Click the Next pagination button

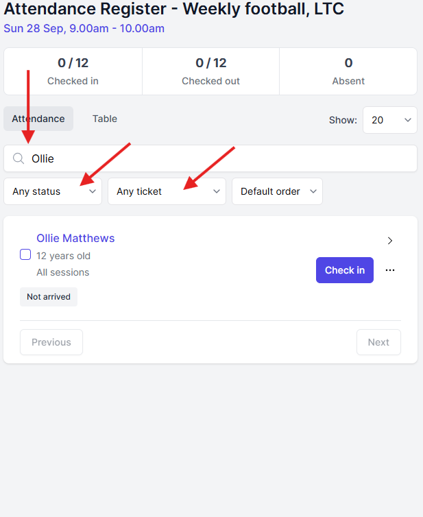378,342
